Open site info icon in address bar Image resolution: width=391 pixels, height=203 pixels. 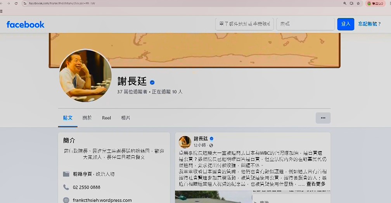coord(25,3)
